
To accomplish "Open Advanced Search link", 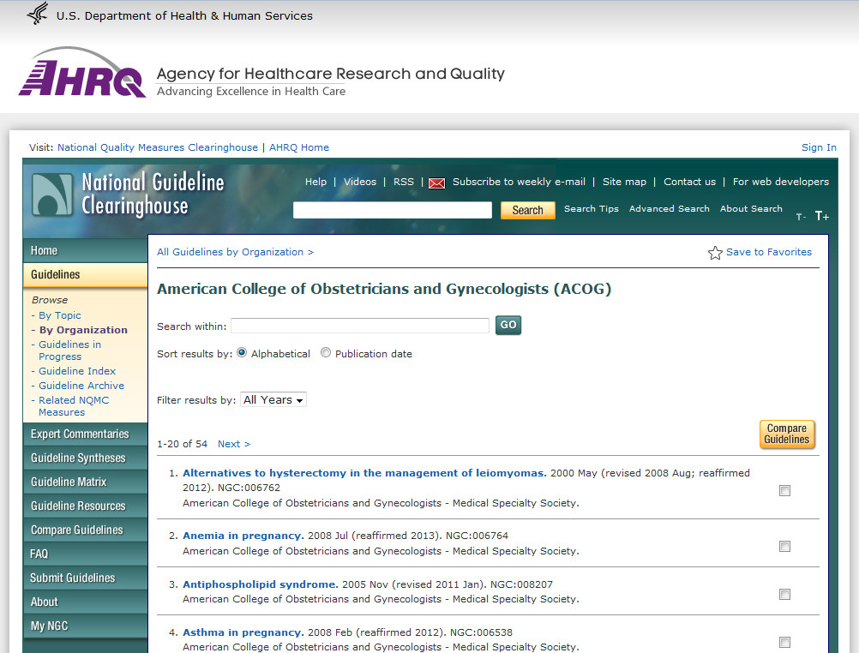I will (x=669, y=209).
